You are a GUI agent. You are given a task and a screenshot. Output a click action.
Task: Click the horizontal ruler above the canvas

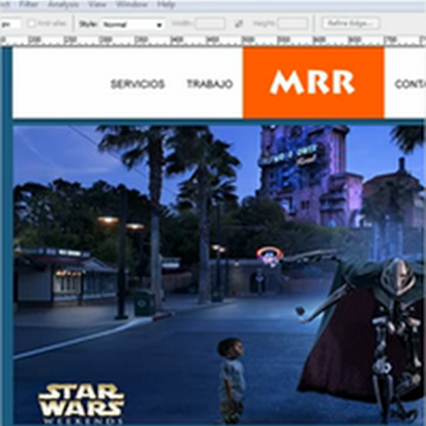tap(213, 40)
